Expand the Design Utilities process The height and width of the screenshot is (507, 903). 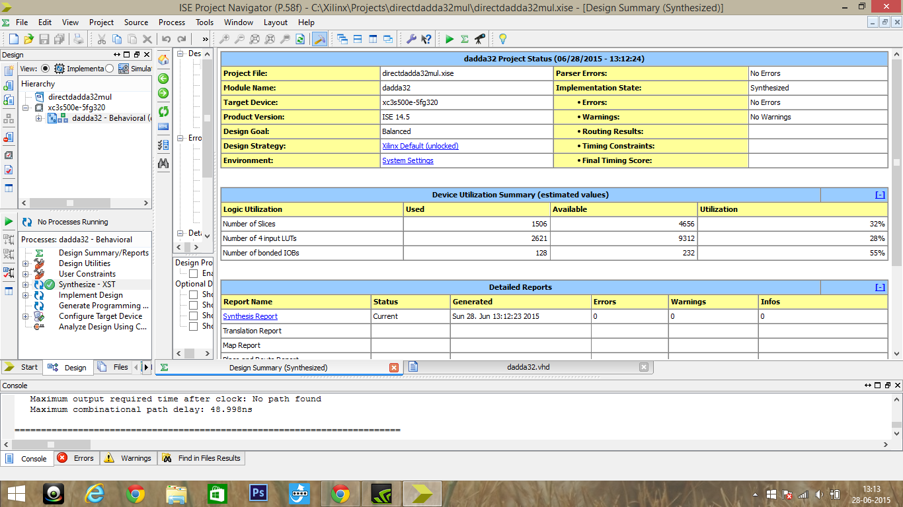pyautogui.click(x=26, y=263)
